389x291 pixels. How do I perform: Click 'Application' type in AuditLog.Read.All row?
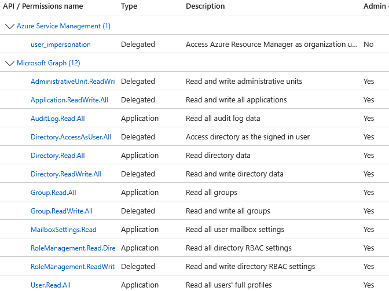coord(140,119)
